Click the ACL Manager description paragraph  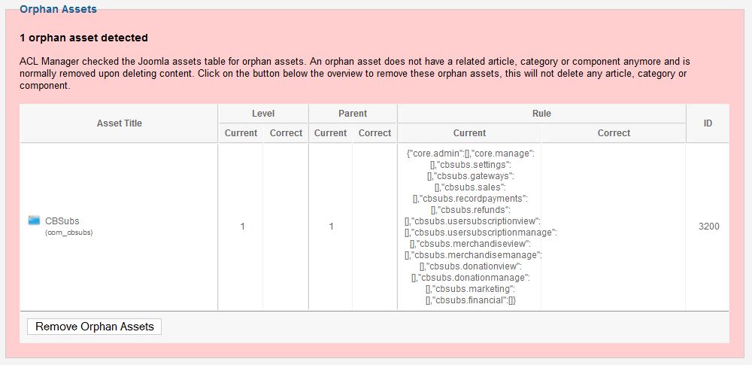[x=355, y=74]
